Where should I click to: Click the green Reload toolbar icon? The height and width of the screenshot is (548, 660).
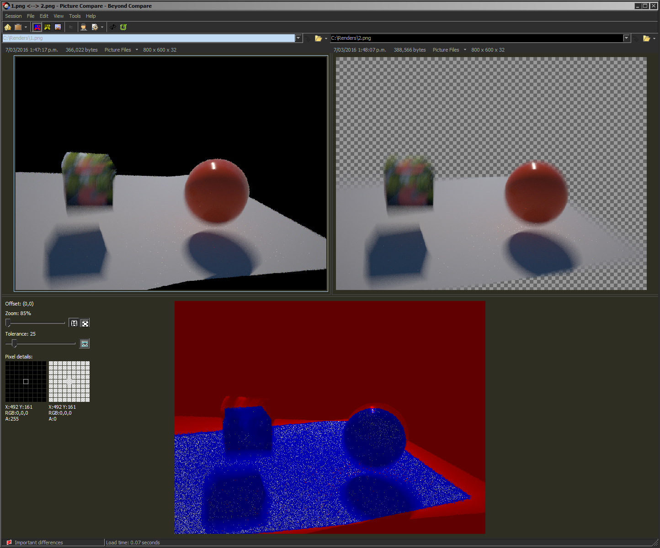123,27
